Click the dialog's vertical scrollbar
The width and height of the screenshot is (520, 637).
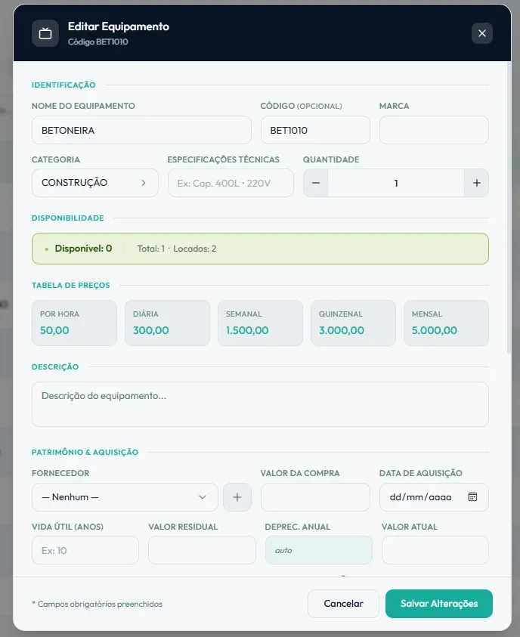click(x=509, y=207)
